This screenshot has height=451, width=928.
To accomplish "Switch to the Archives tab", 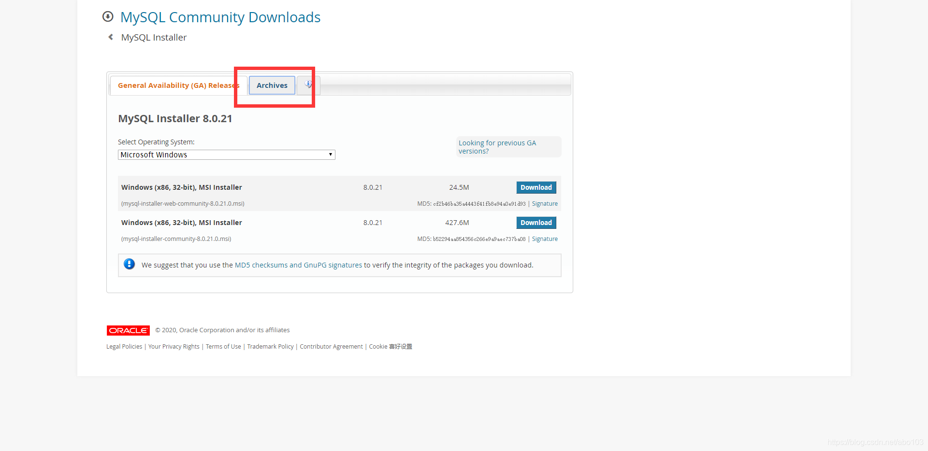I will pyautogui.click(x=272, y=85).
